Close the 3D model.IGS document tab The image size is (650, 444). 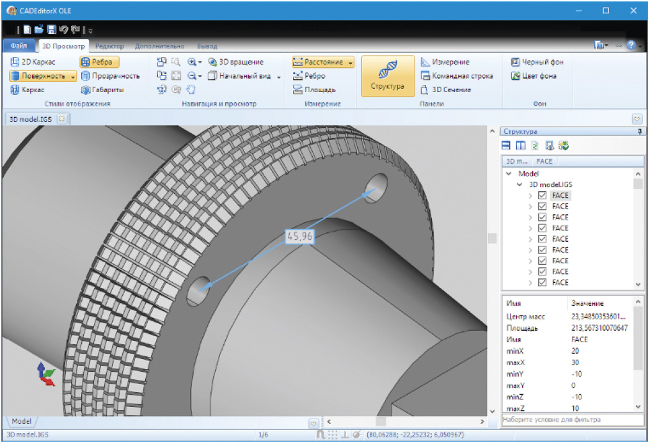click(62, 118)
